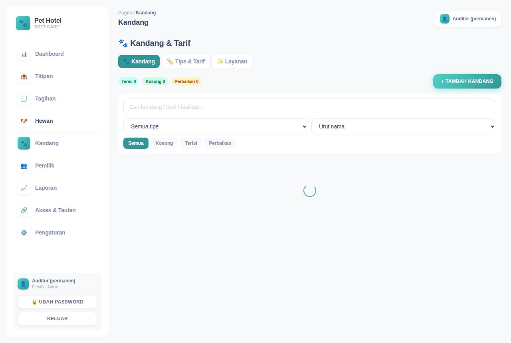Click the Pet Hotel paw logo

[23, 23]
